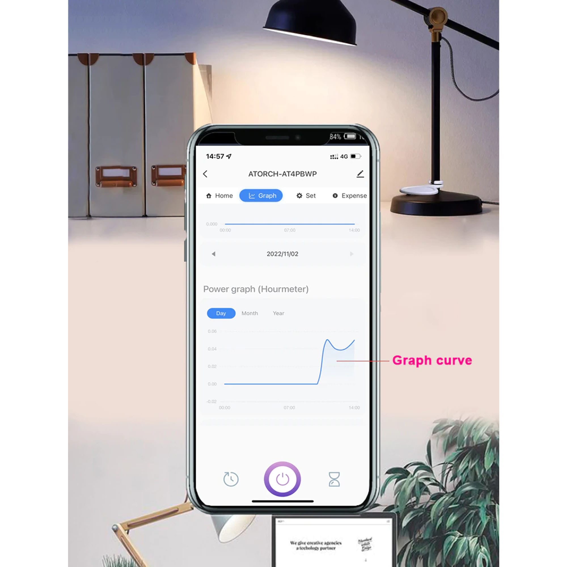
Task: Tap the date selector 2022/11/02
Action: 283,254
